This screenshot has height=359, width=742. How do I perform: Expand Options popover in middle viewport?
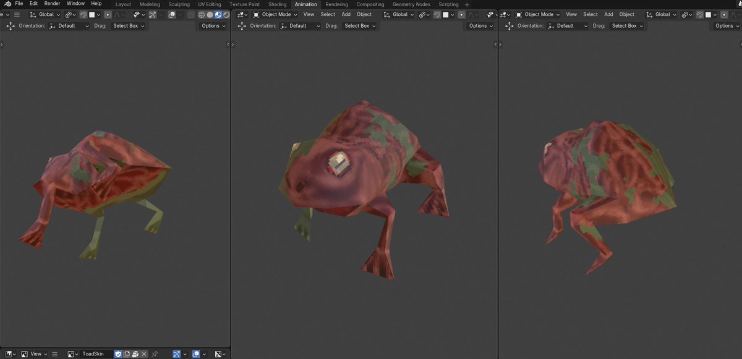coord(480,26)
